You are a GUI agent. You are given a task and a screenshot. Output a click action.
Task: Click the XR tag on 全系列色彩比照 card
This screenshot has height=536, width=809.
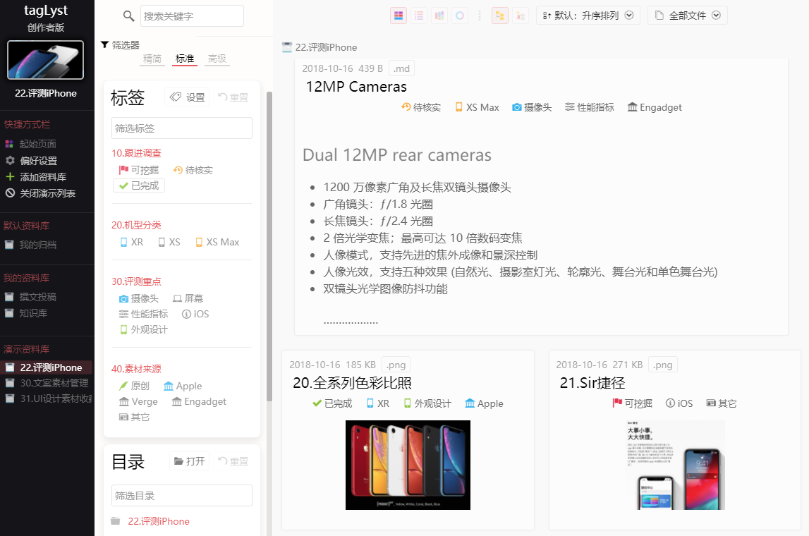tap(377, 403)
